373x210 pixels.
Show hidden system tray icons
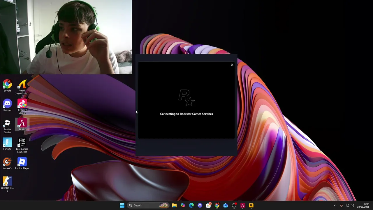335,205
